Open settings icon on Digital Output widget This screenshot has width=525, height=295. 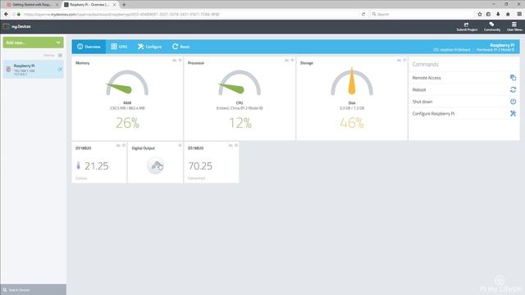[x=180, y=146]
